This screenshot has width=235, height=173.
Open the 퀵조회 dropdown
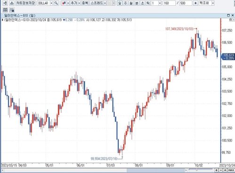click(213, 3)
